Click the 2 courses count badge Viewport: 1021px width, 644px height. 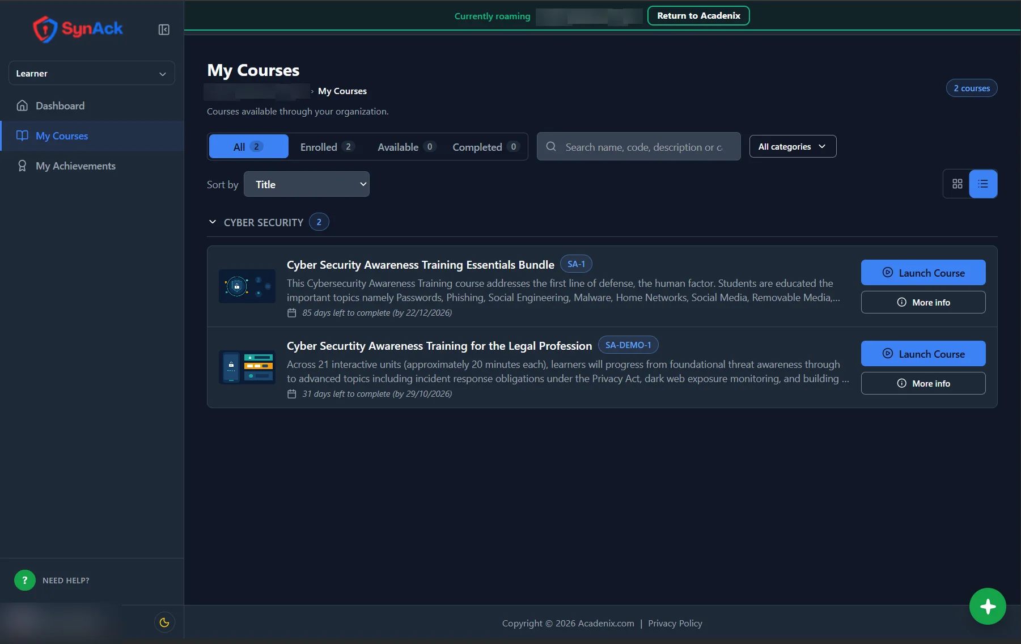point(972,88)
